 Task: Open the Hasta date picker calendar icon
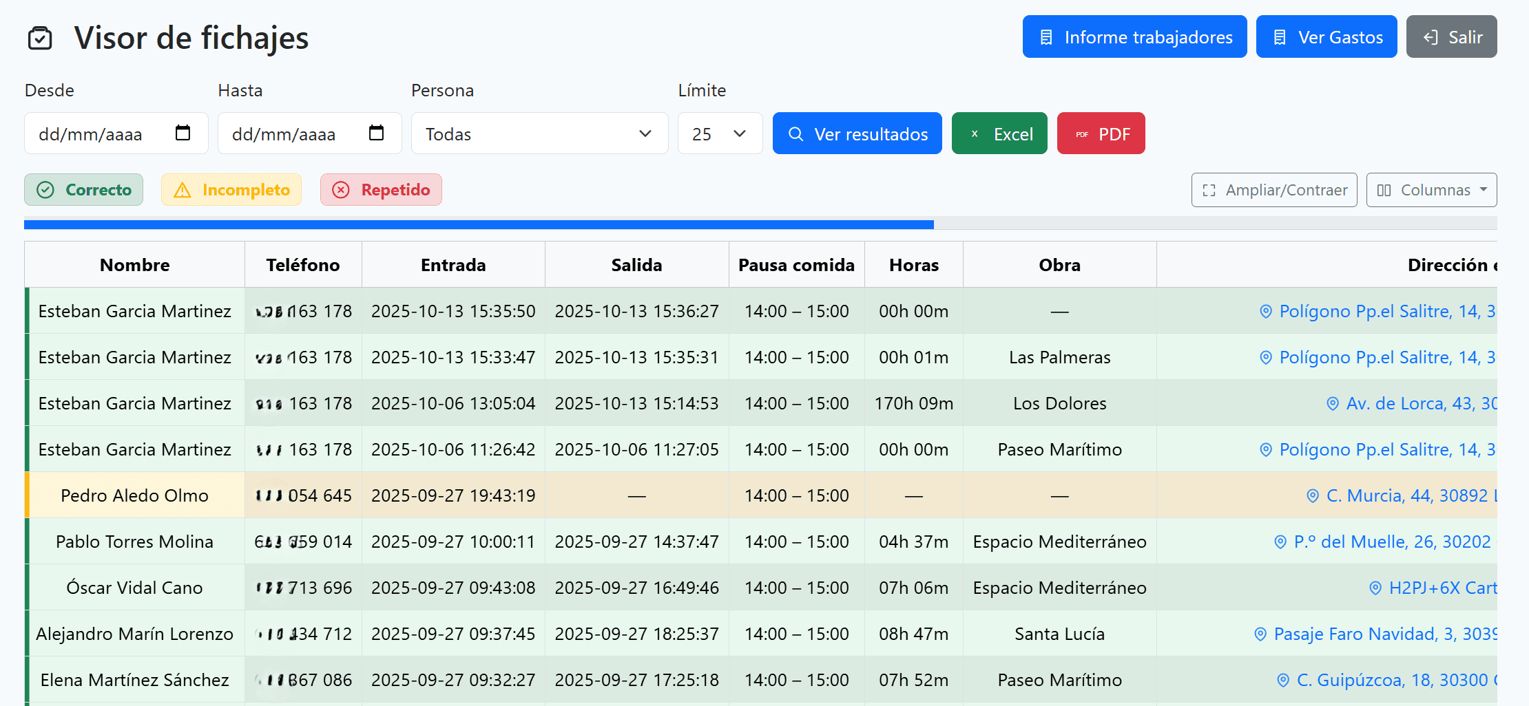pyautogui.click(x=376, y=133)
